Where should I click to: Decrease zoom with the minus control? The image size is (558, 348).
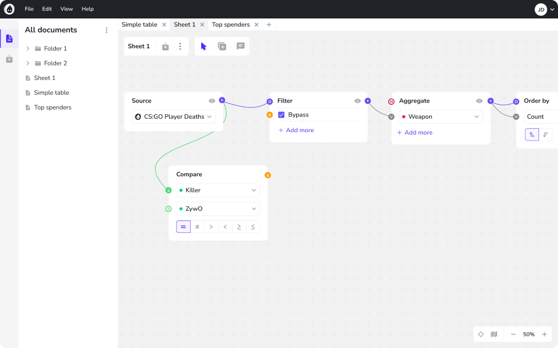[x=513, y=334]
